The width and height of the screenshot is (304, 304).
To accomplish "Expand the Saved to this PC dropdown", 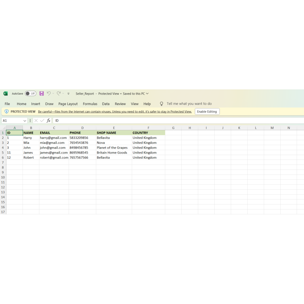I will click(147, 94).
